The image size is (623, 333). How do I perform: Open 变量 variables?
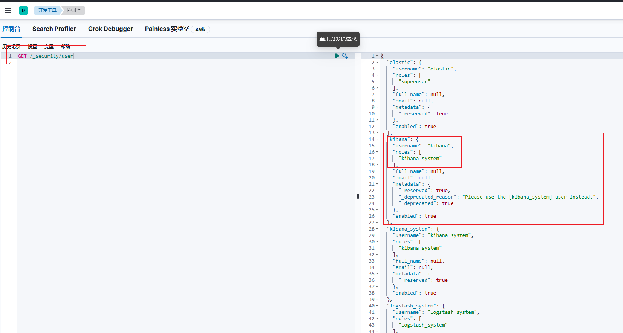(x=49, y=47)
